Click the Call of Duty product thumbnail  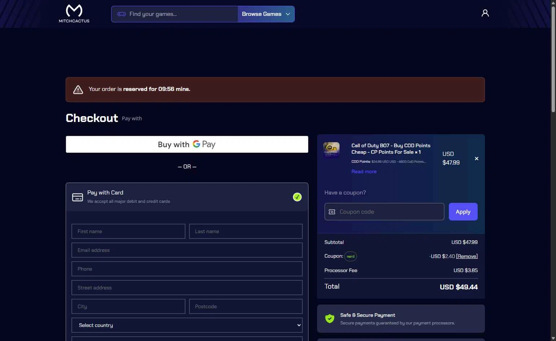tap(331, 150)
